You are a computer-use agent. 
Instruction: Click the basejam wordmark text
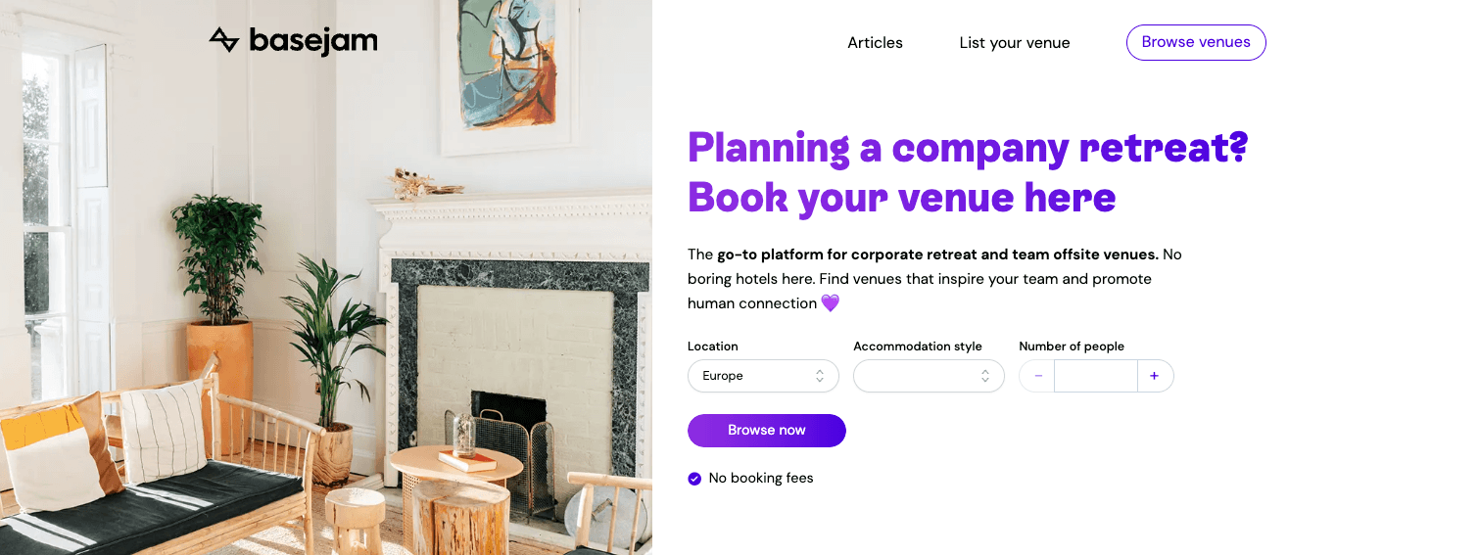(312, 41)
